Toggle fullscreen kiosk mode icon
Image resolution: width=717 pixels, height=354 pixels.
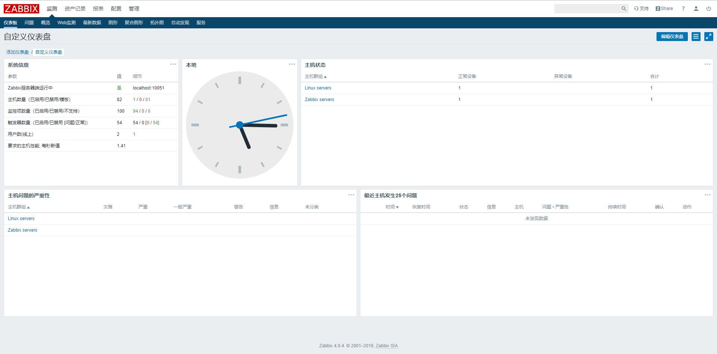708,37
